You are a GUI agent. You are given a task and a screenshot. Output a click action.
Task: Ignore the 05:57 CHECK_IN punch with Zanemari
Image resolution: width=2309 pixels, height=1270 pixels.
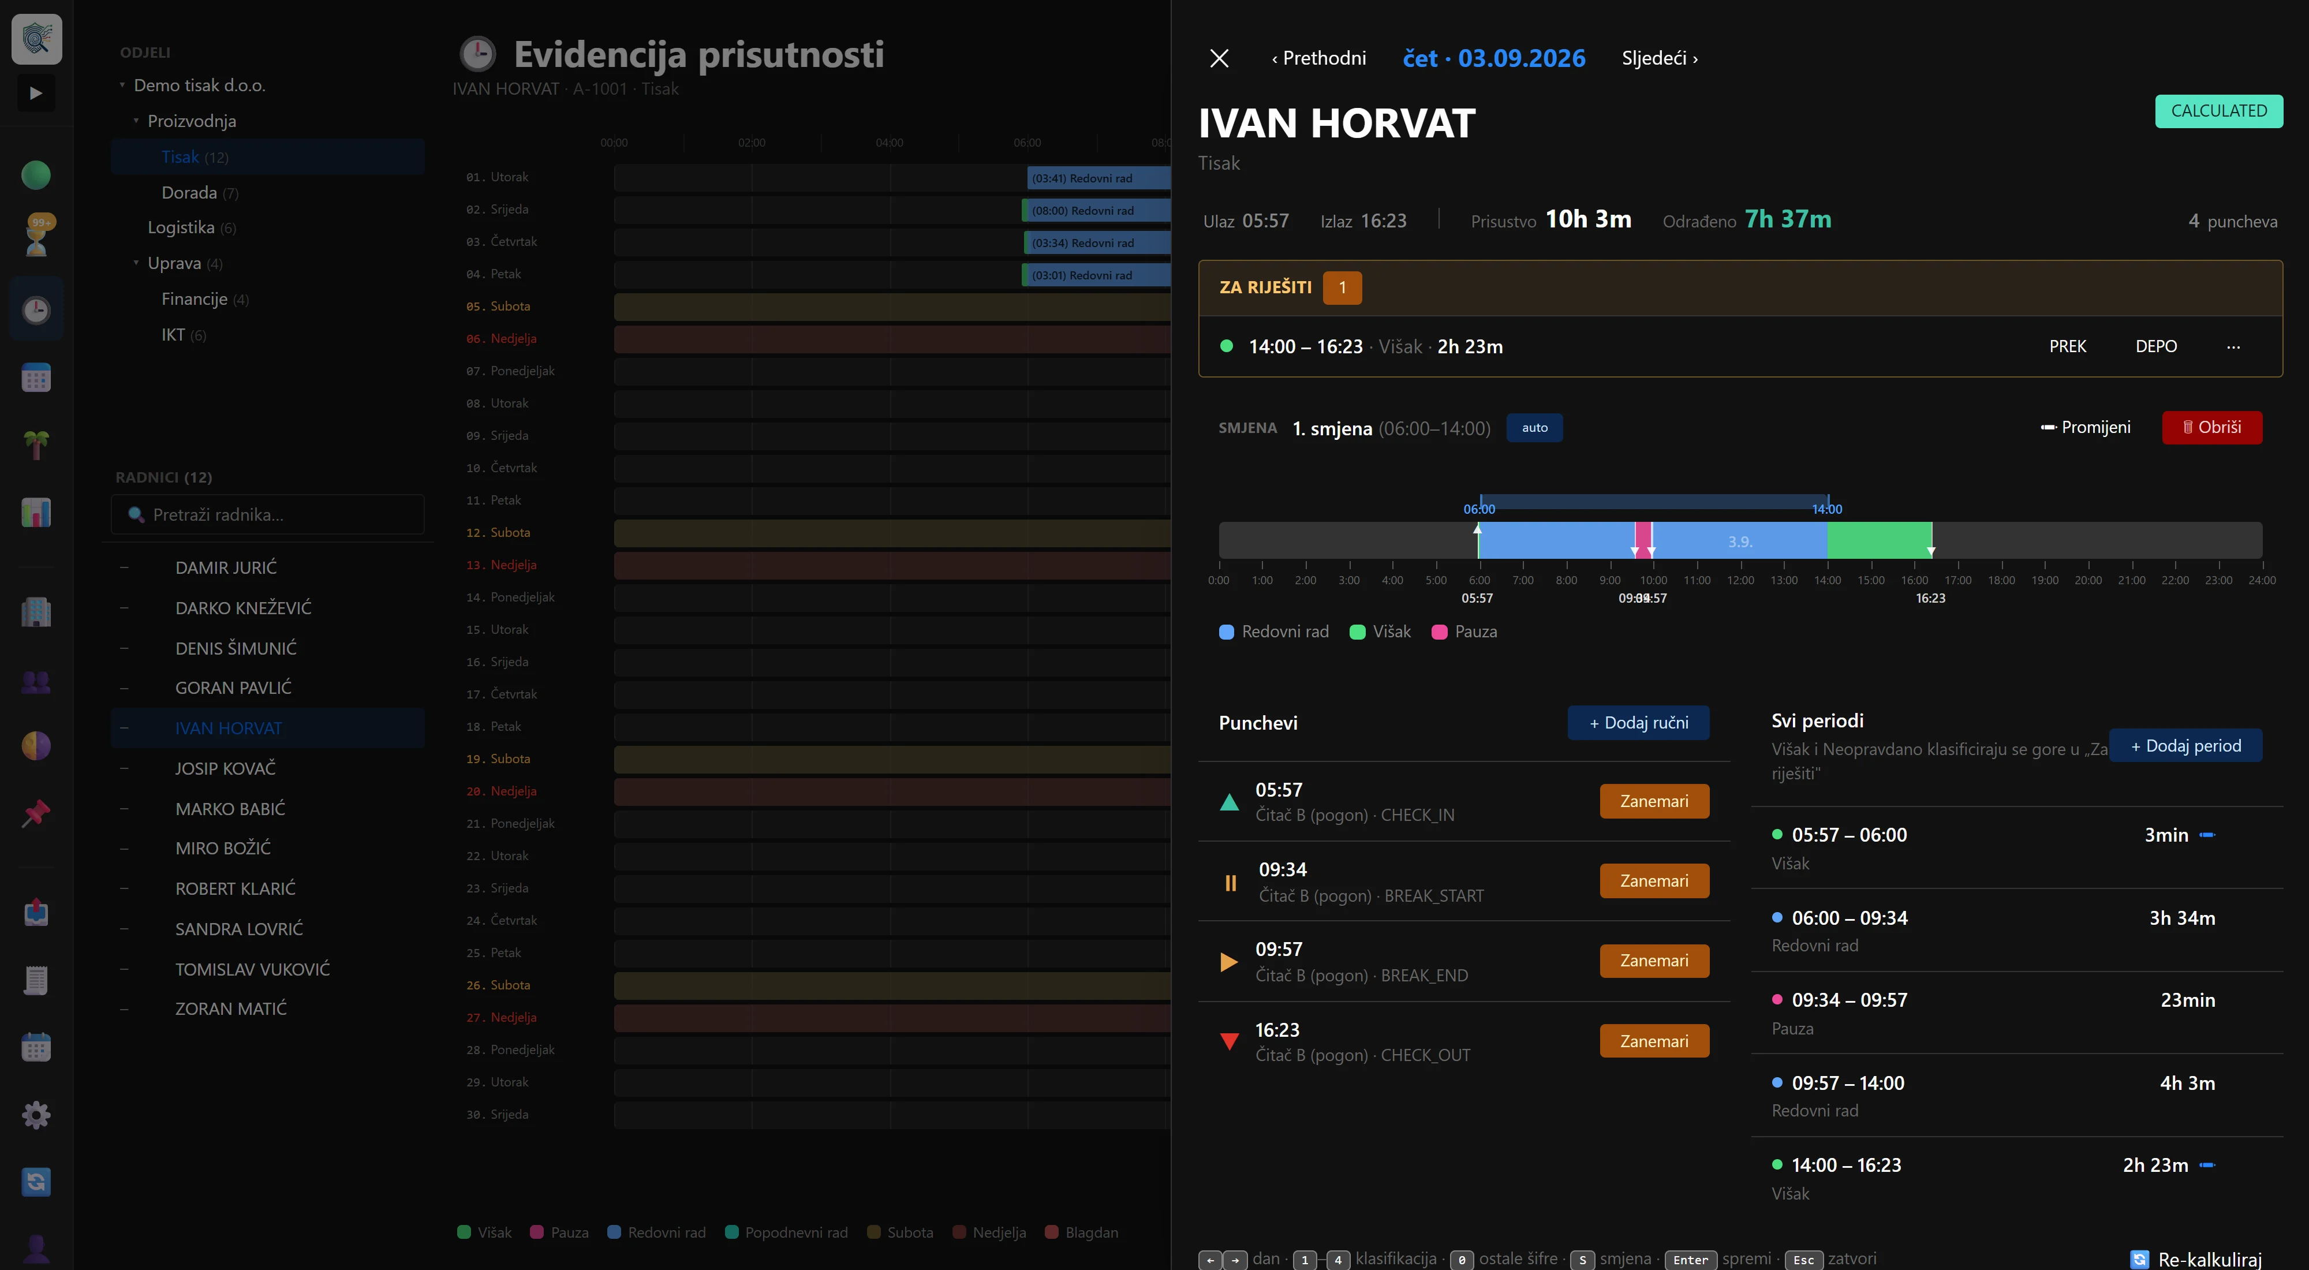[1654, 801]
